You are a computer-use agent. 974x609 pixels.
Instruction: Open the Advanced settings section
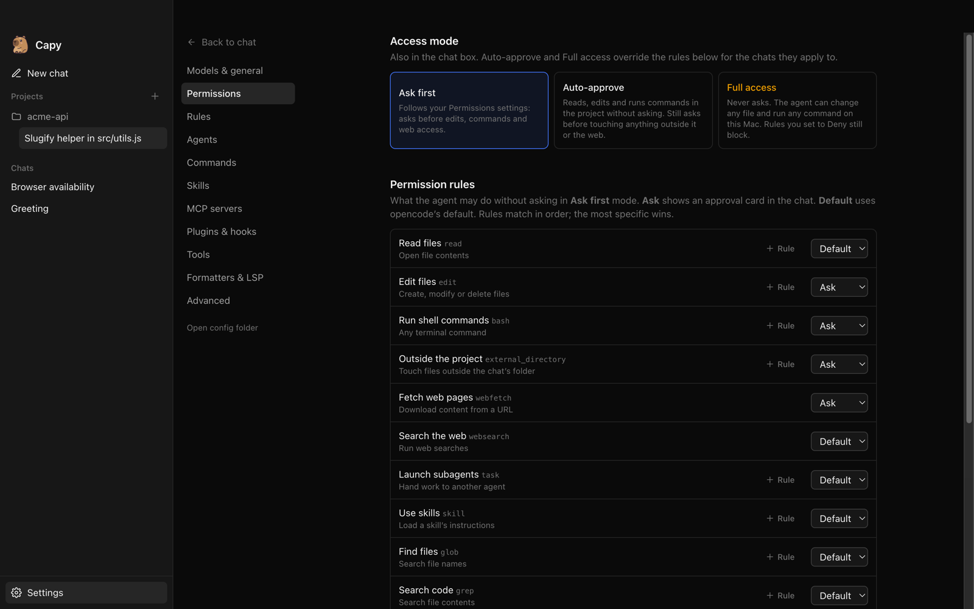(x=238, y=300)
